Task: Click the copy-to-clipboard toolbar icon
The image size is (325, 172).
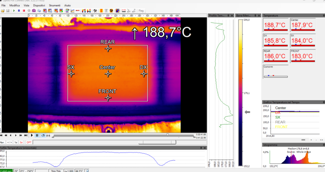Action: coord(39,10)
